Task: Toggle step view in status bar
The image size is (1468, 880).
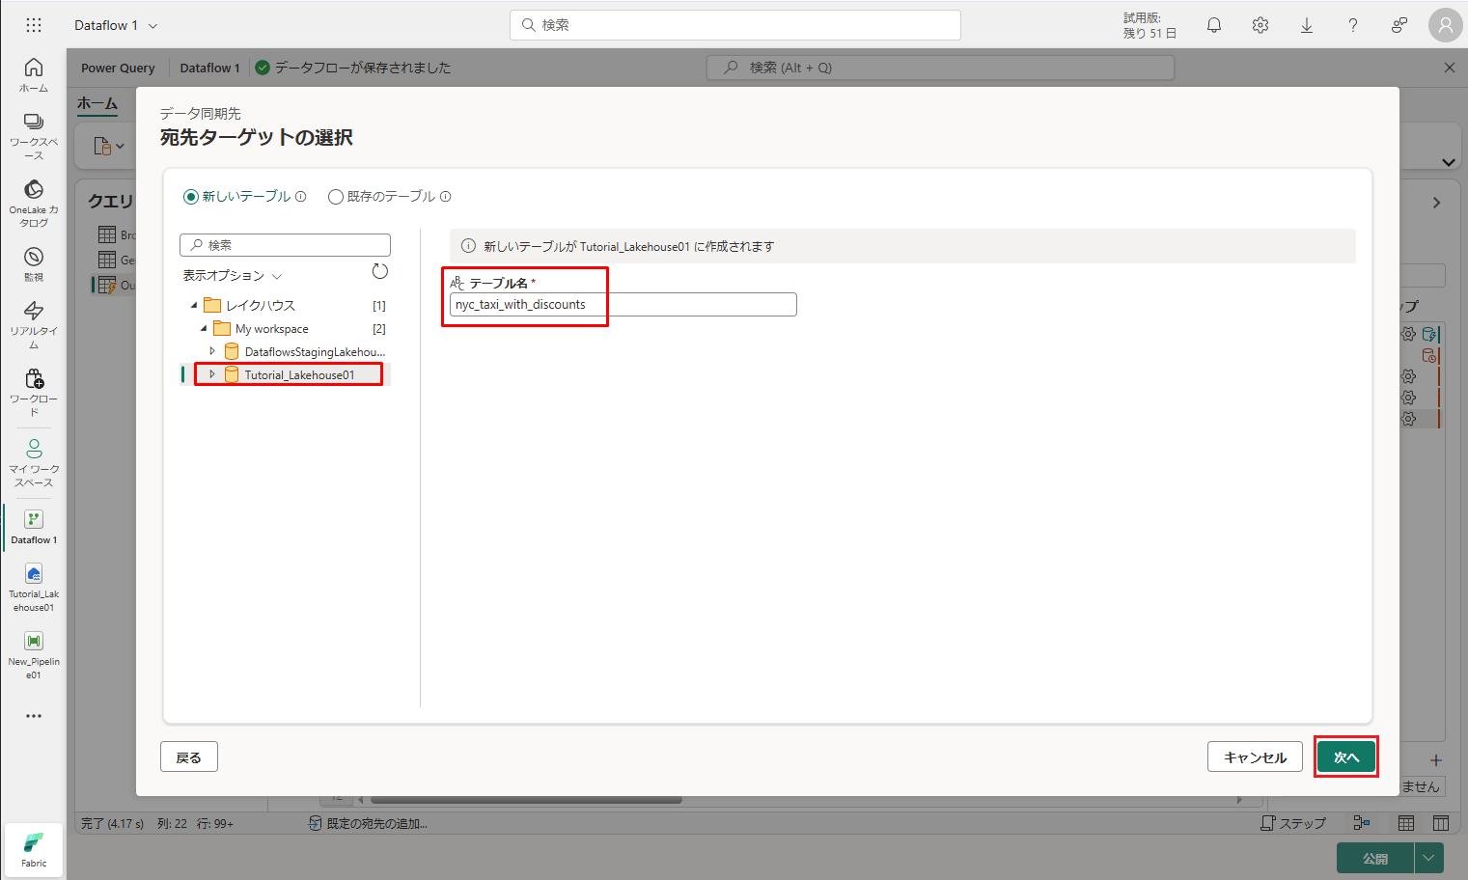Action: [x=1293, y=823]
